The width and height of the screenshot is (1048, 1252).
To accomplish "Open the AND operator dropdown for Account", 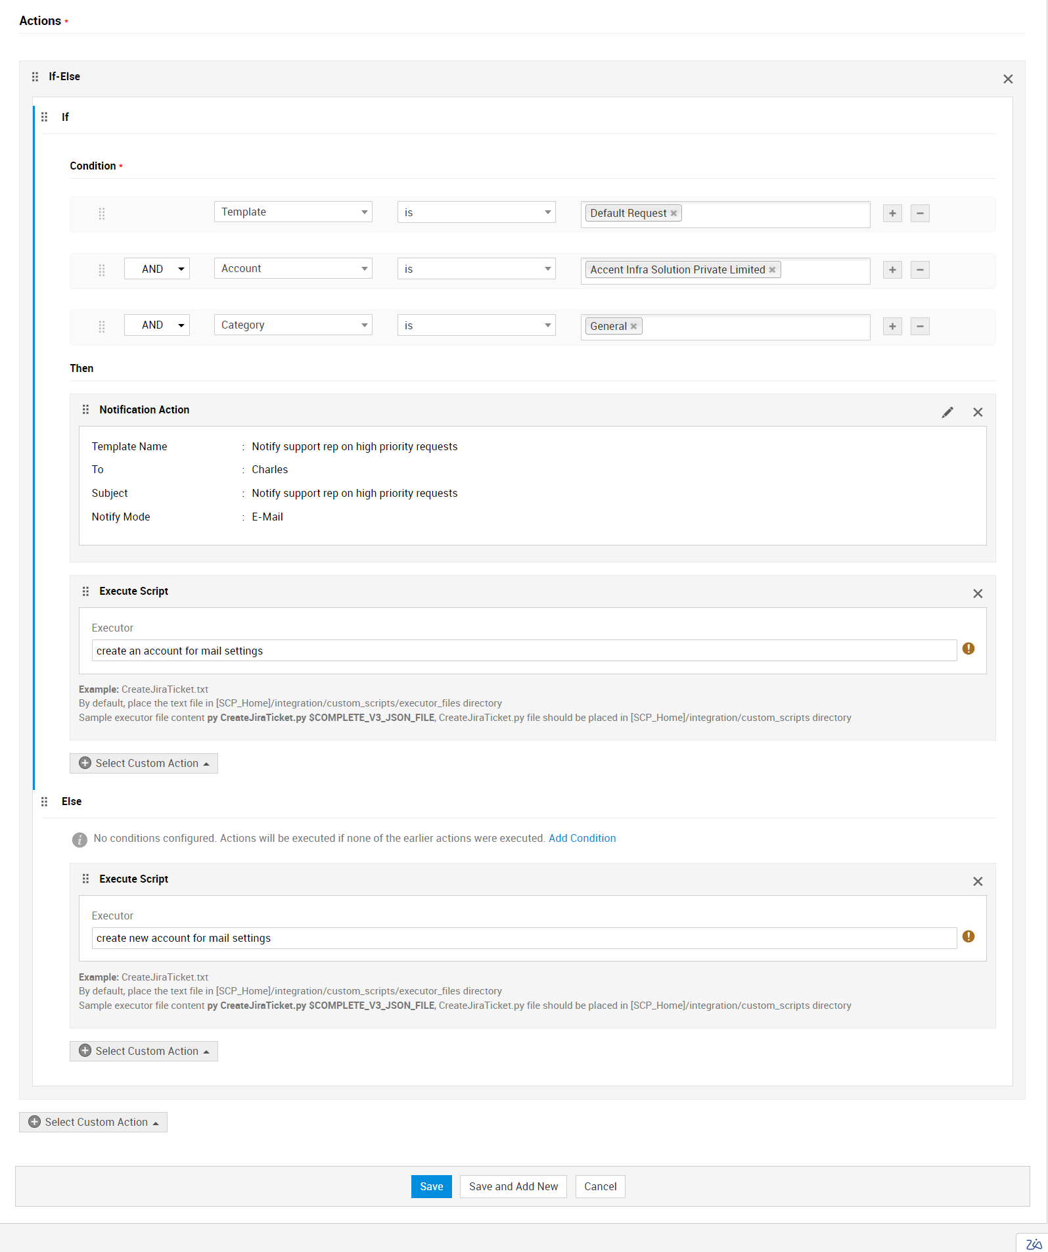I will coord(157,269).
